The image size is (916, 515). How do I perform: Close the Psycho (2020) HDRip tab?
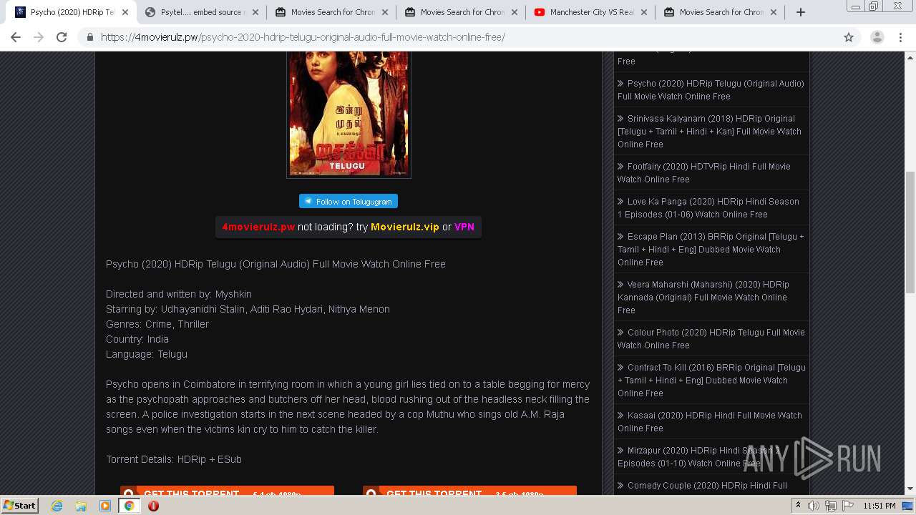tap(125, 12)
